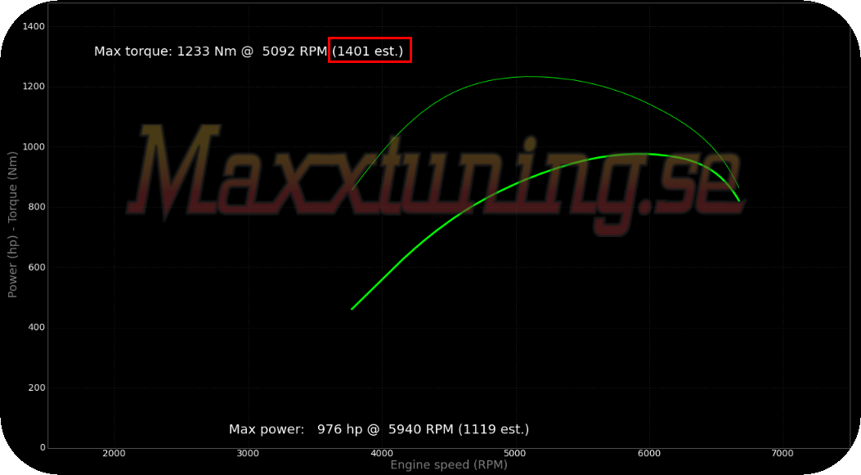861x475 pixels.
Task: Click the '5000' RPM tick label
Action: (515, 454)
